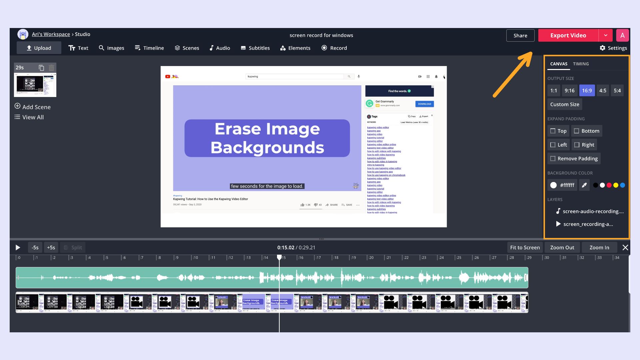Pick the red background color swatch
Image resolution: width=640 pixels, height=360 pixels.
click(x=609, y=185)
